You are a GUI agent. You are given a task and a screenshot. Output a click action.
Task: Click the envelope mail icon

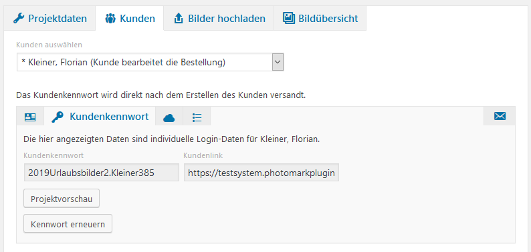click(x=500, y=116)
